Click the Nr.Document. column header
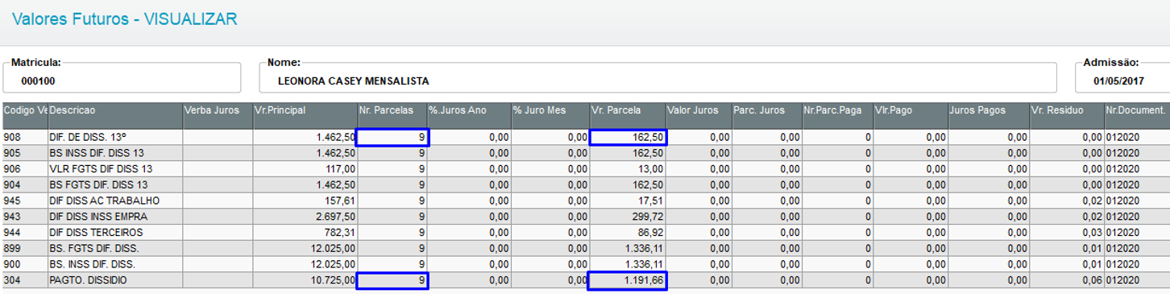 (x=1137, y=115)
